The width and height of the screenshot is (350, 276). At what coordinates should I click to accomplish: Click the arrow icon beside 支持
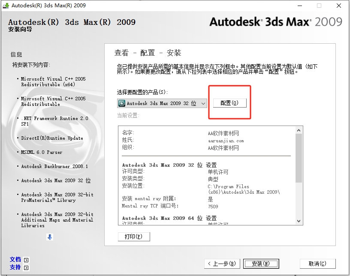click(x=26, y=267)
